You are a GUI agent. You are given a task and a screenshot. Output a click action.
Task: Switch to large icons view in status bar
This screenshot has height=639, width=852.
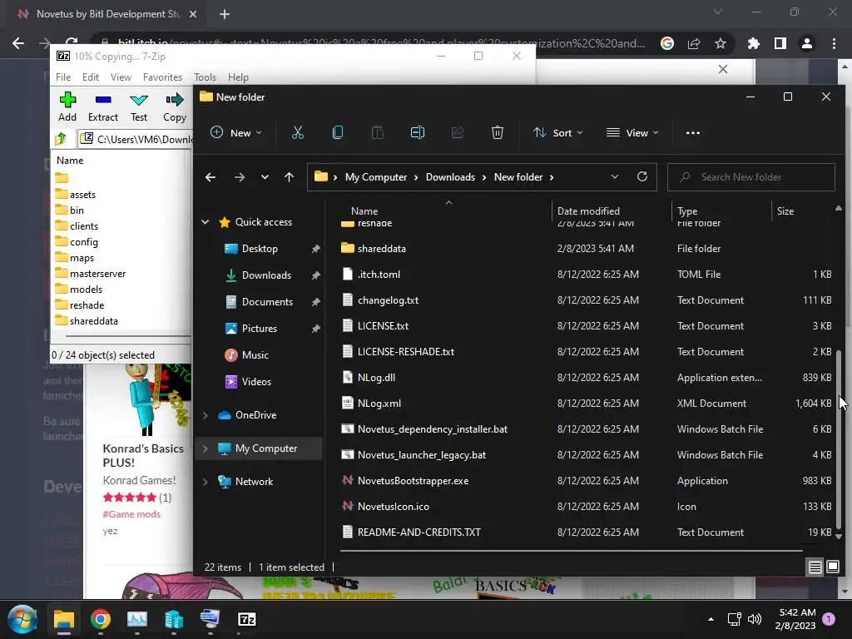832,567
